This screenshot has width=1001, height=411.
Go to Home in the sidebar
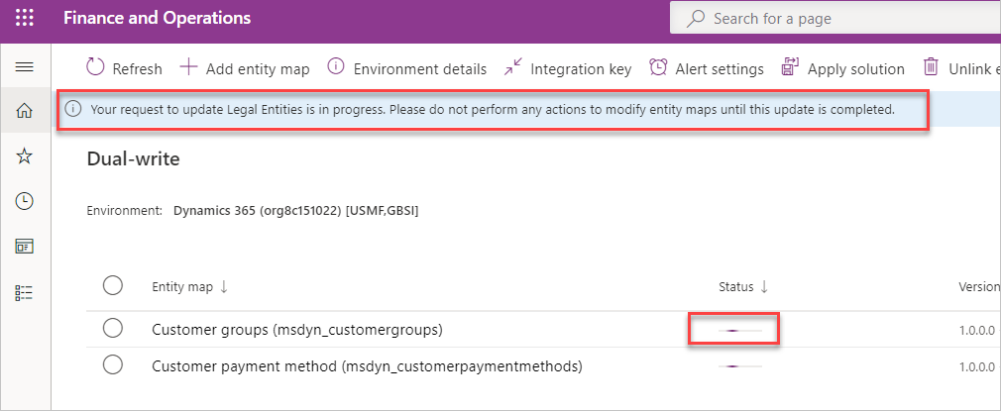tap(24, 111)
